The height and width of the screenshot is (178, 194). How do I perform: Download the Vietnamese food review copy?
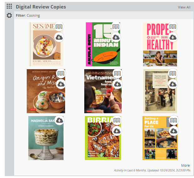(117, 84)
